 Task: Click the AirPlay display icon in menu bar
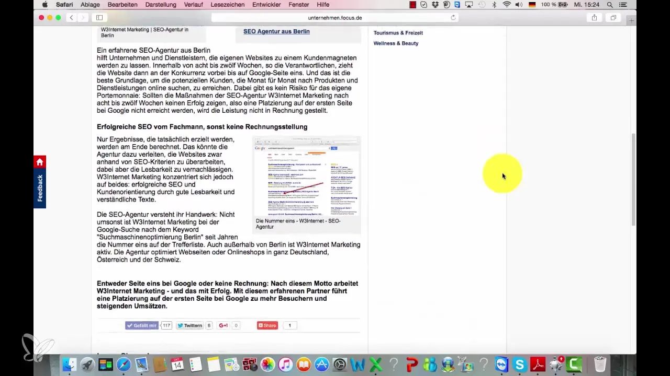pos(469,5)
